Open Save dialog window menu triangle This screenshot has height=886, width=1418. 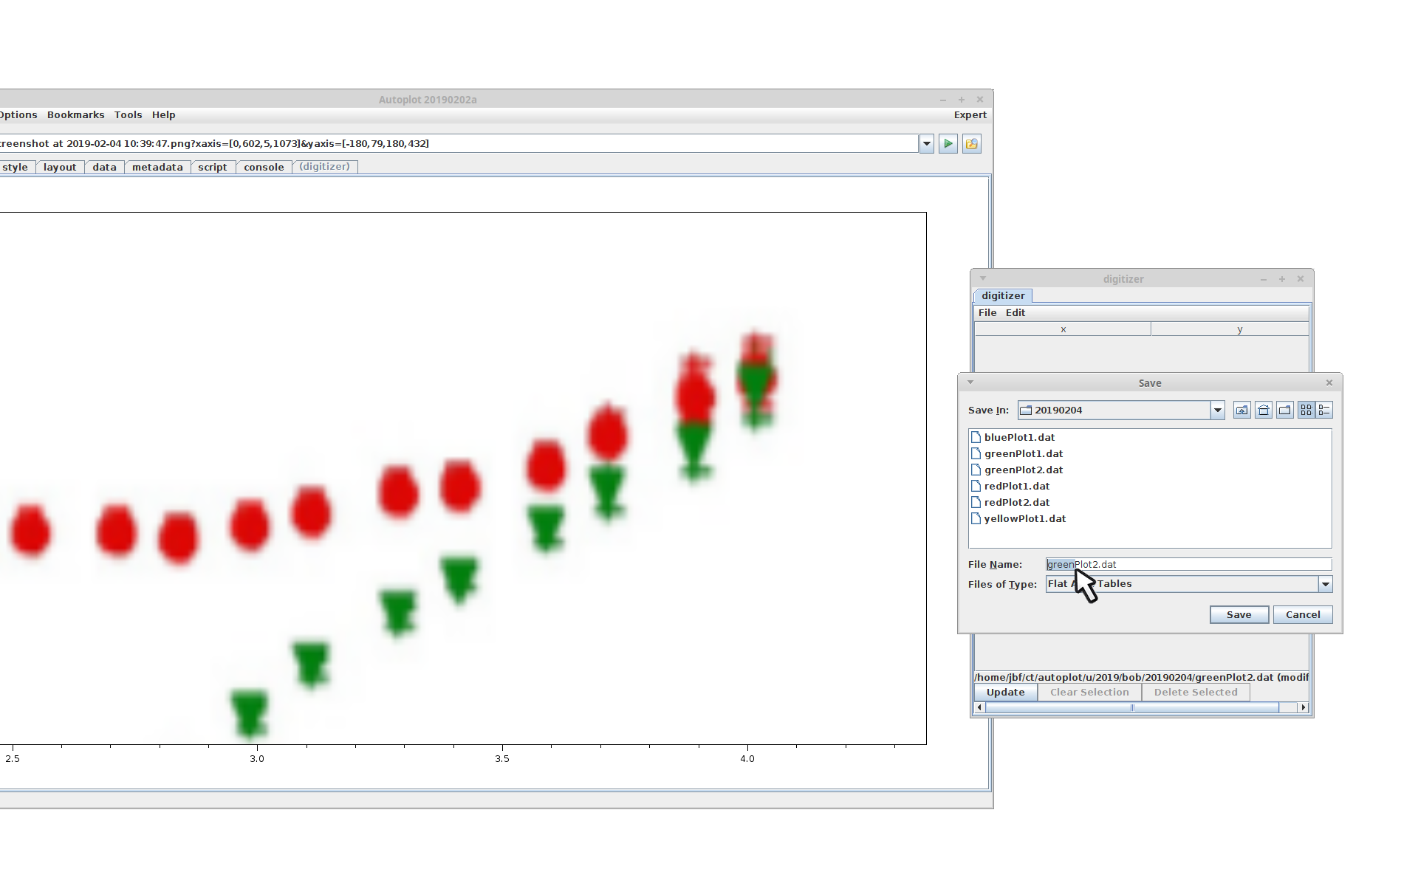pos(970,382)
